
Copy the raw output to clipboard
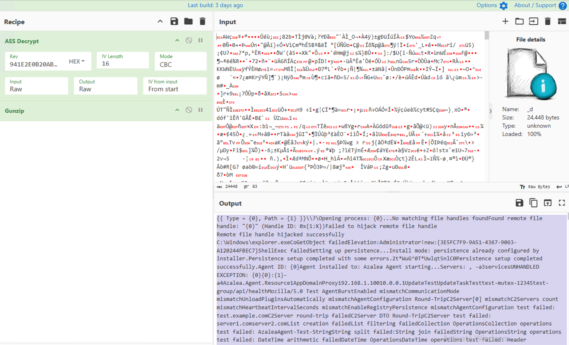tap(533, 203)
